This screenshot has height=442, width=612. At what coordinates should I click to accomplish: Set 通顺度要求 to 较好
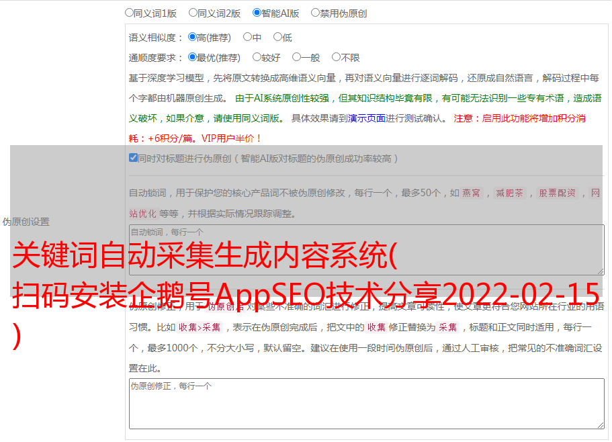click(257, 57)
